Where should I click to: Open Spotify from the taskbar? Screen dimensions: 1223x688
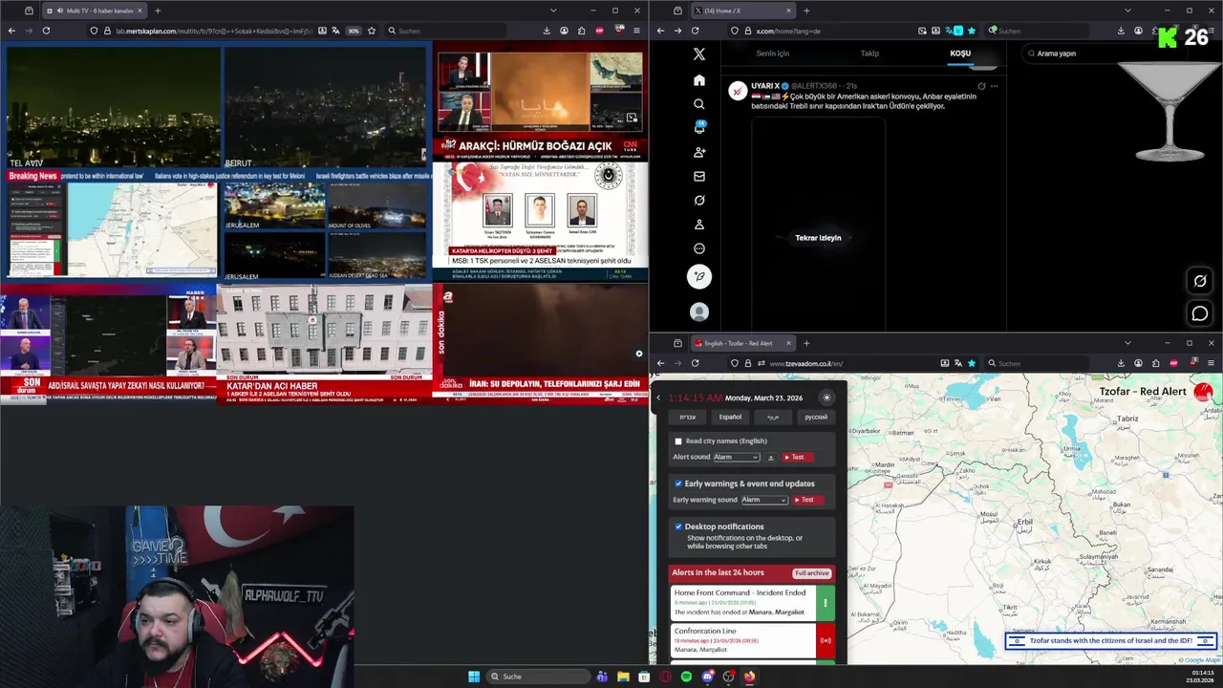(x=686, y=677)
